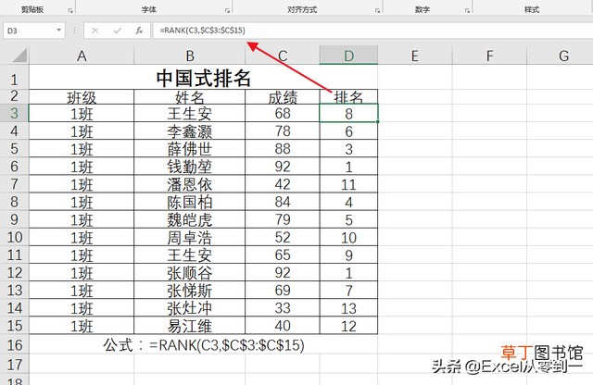The height and width of the screenshot is (385, 593).
Task: Select the name cell 易江维
Action: coord(189,326)
